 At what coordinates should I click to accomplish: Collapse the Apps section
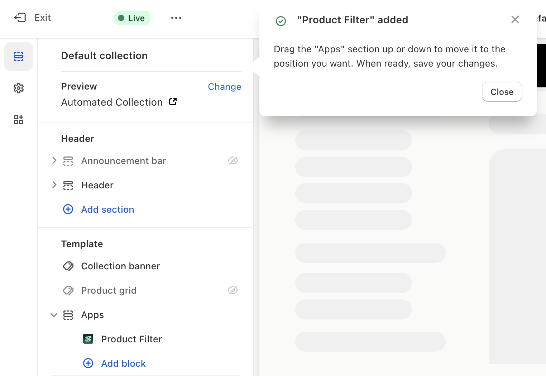pos(54,315)
